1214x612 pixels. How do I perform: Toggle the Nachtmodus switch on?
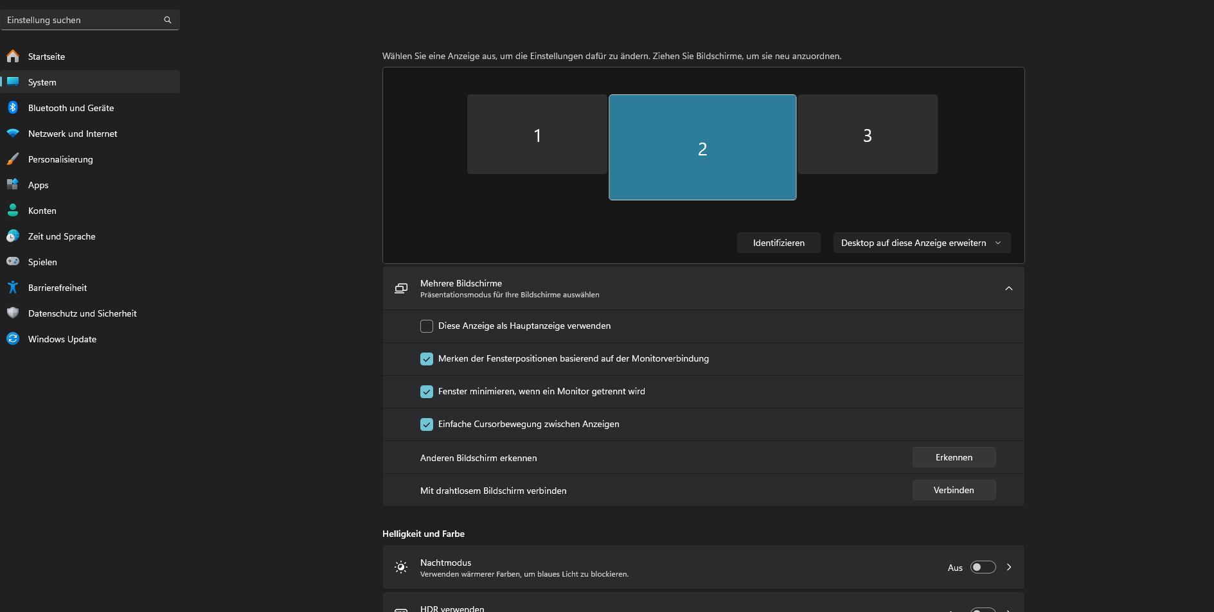(x=983, y=567)
